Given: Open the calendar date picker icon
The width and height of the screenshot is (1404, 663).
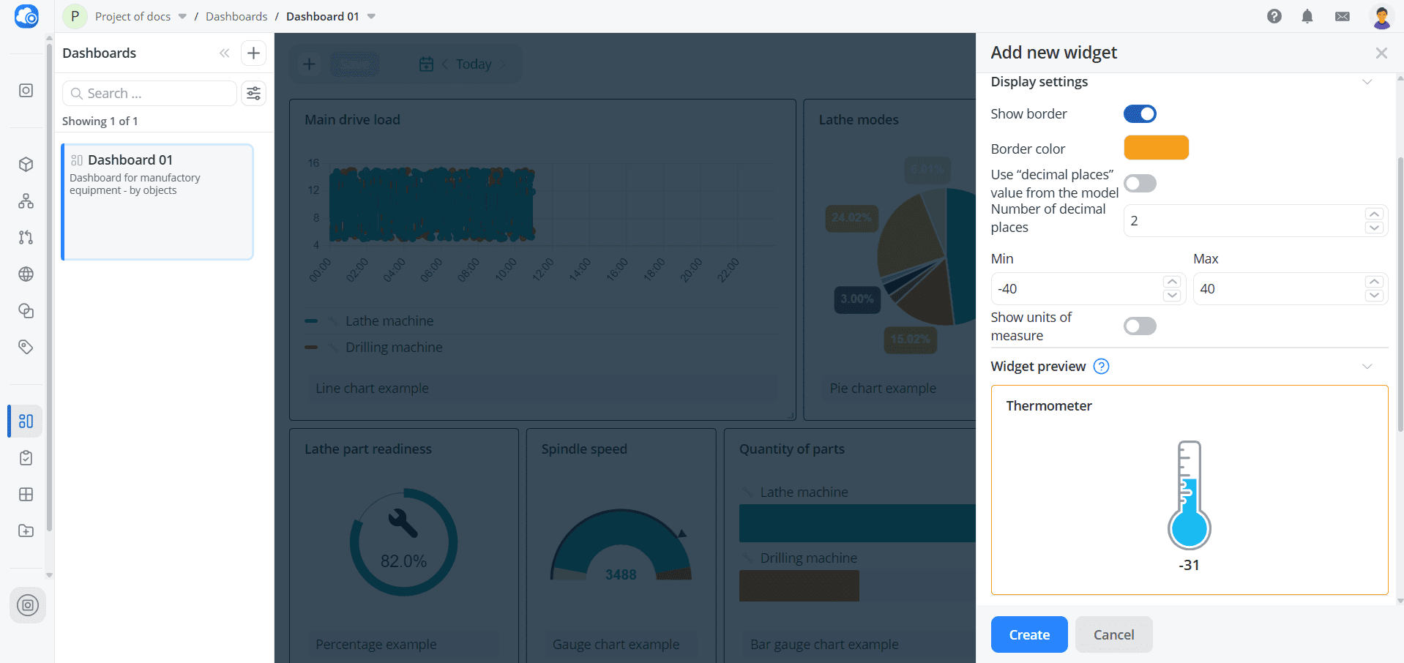Looking at the screenshot, I should click(426, 64).
